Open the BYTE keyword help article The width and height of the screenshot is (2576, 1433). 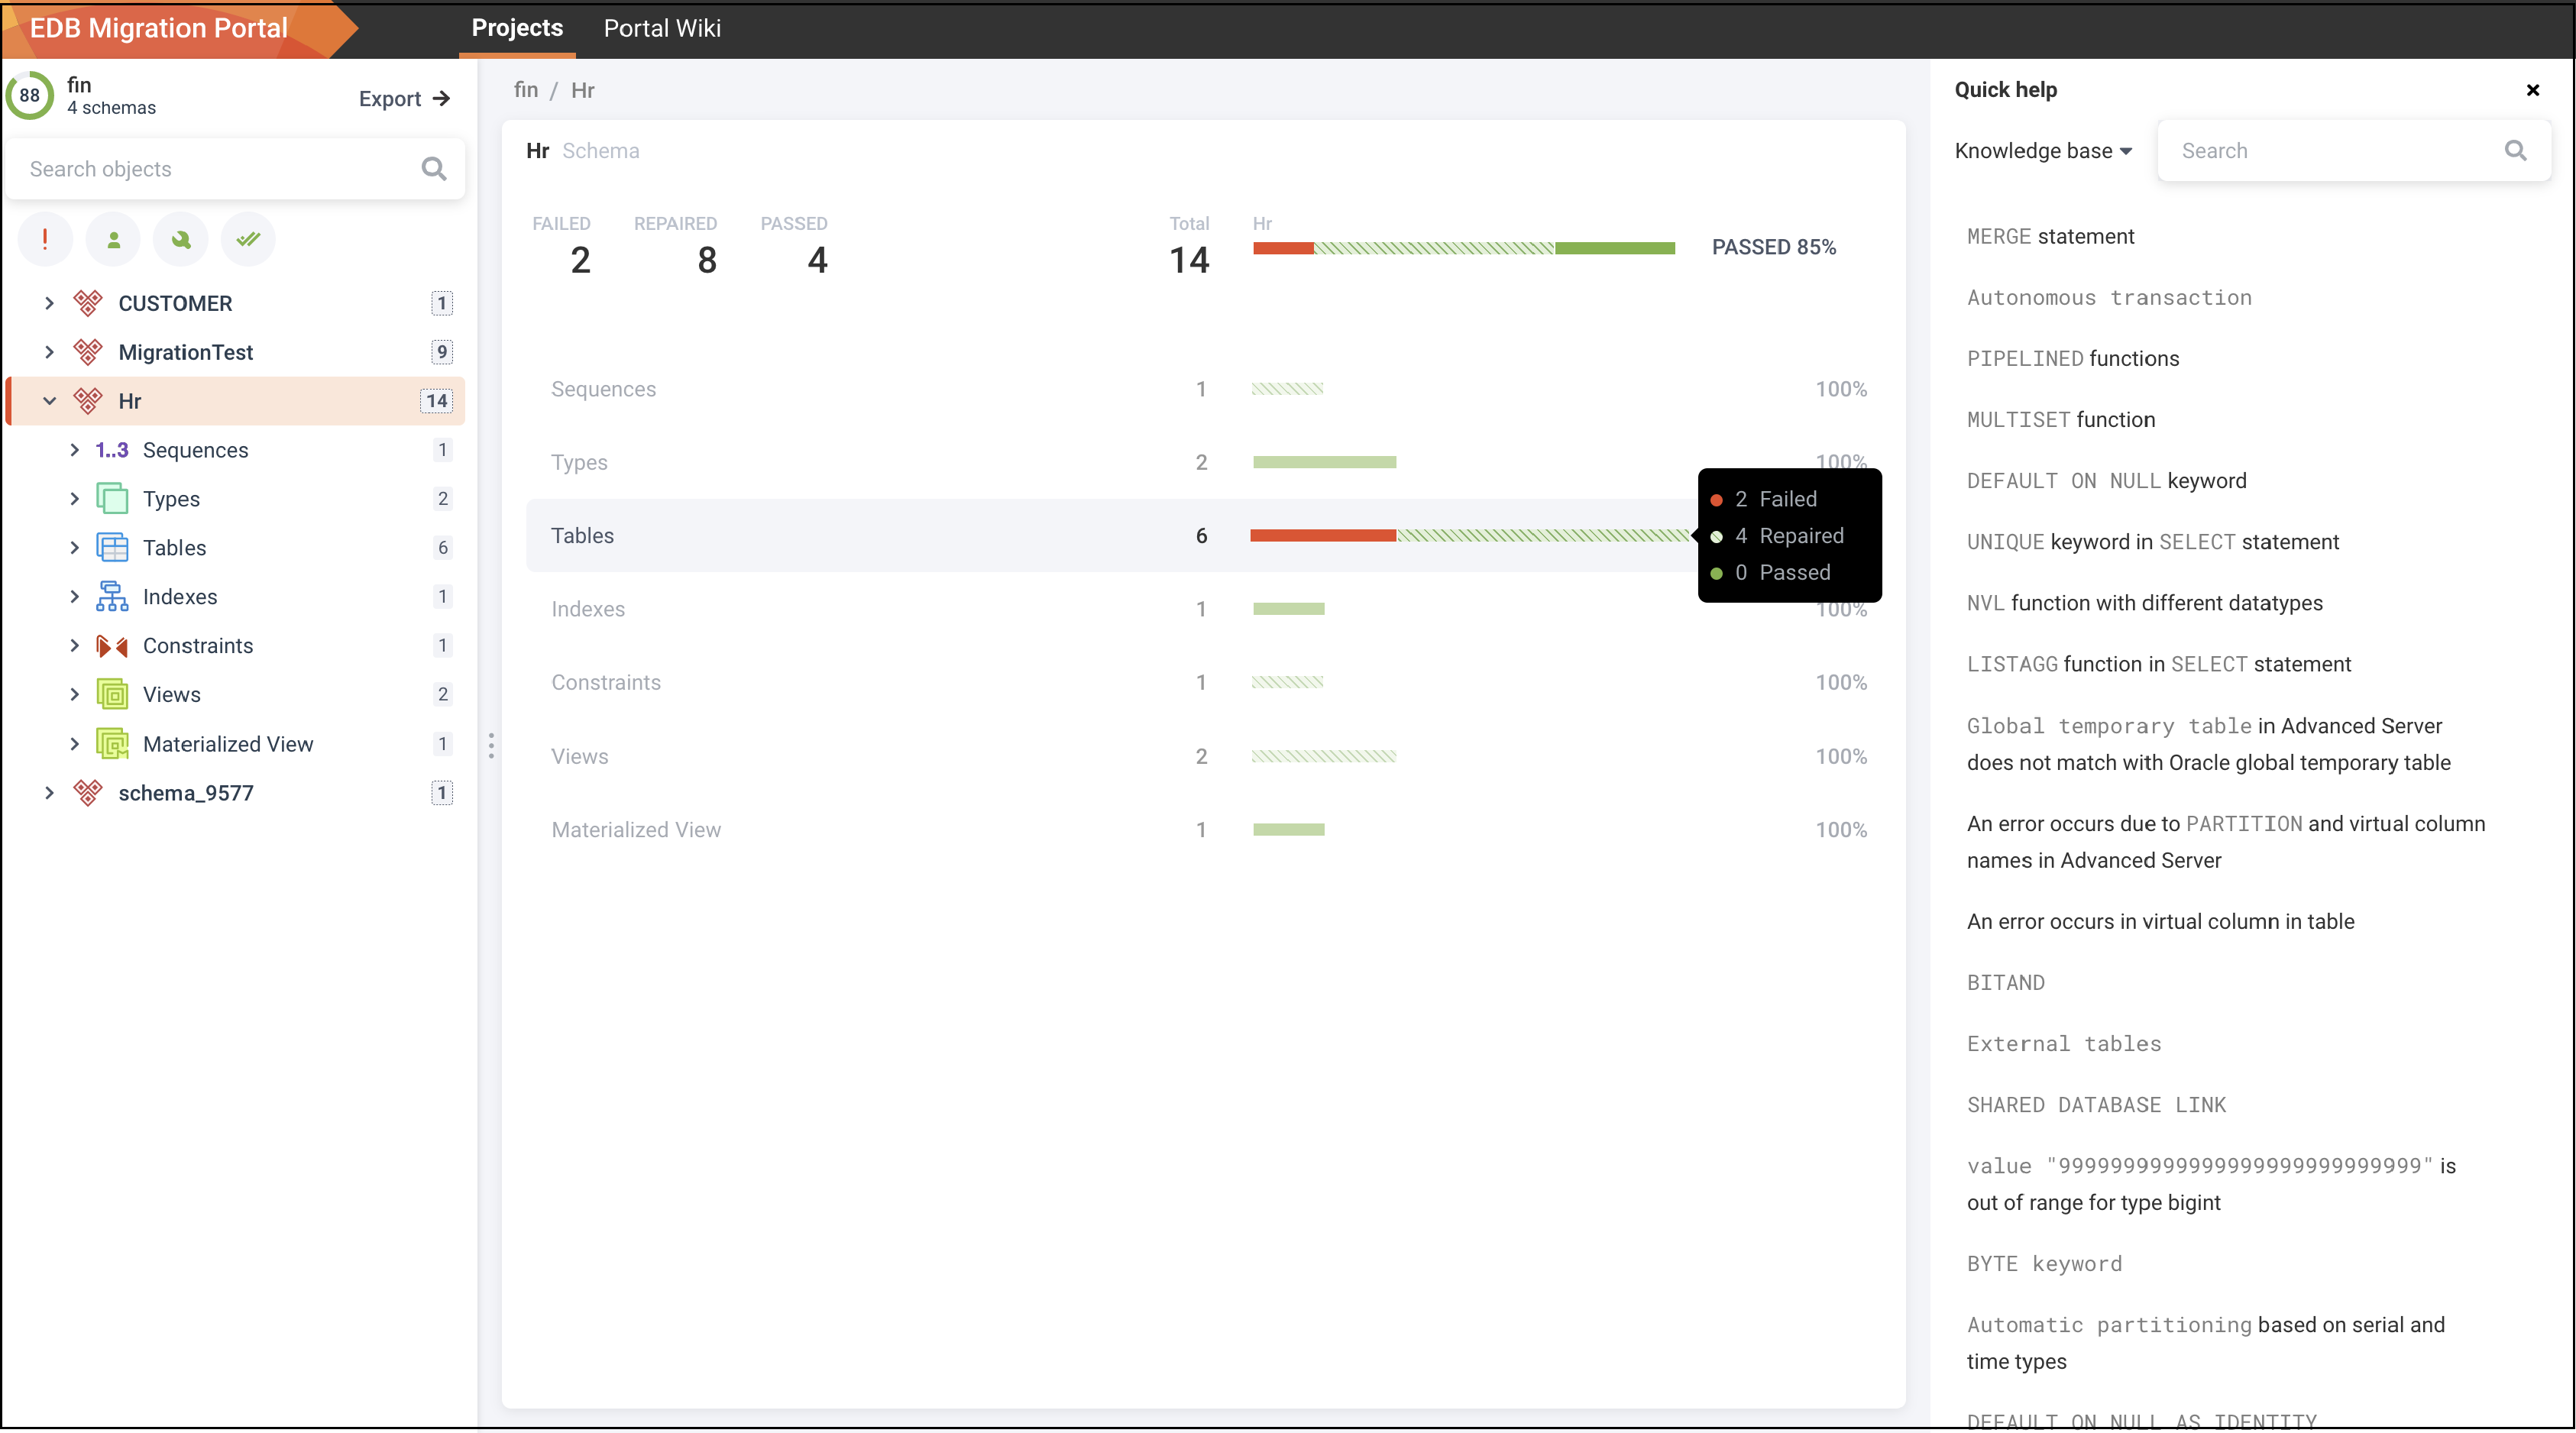tap(2044, 1263)
